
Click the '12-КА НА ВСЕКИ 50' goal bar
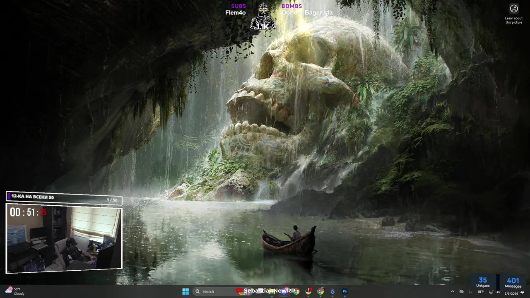pyautogui.click(x=64, y=198)
